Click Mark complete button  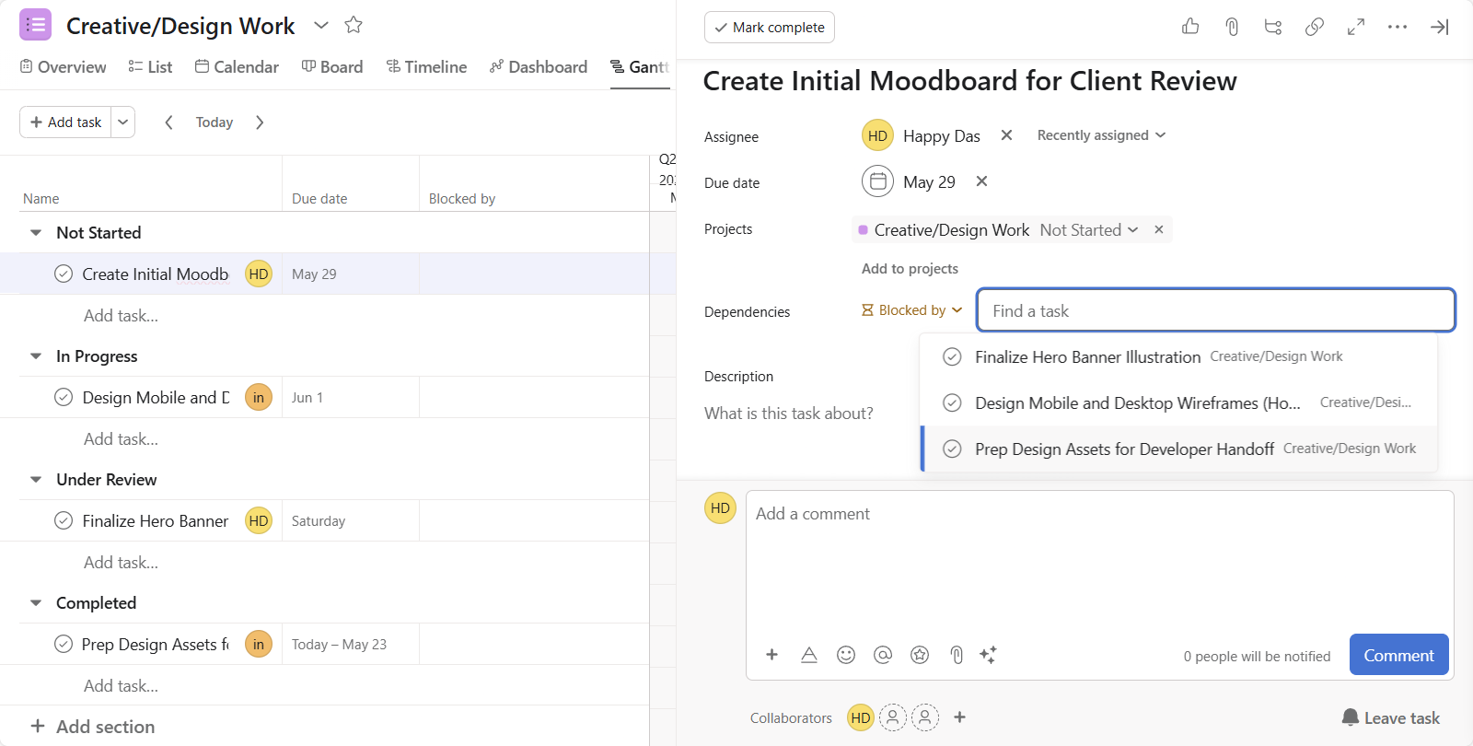pyautogui.click(x=770, y=27)
